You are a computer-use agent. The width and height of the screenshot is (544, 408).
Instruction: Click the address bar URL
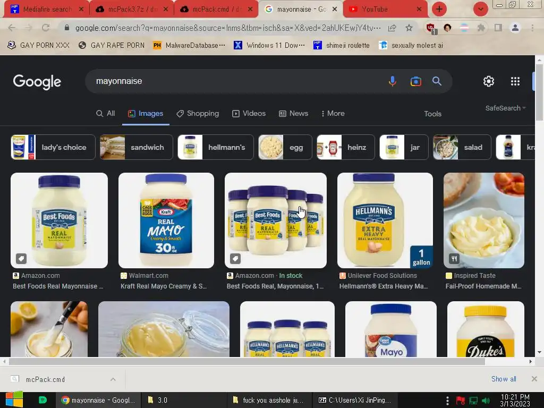[228, 28]
